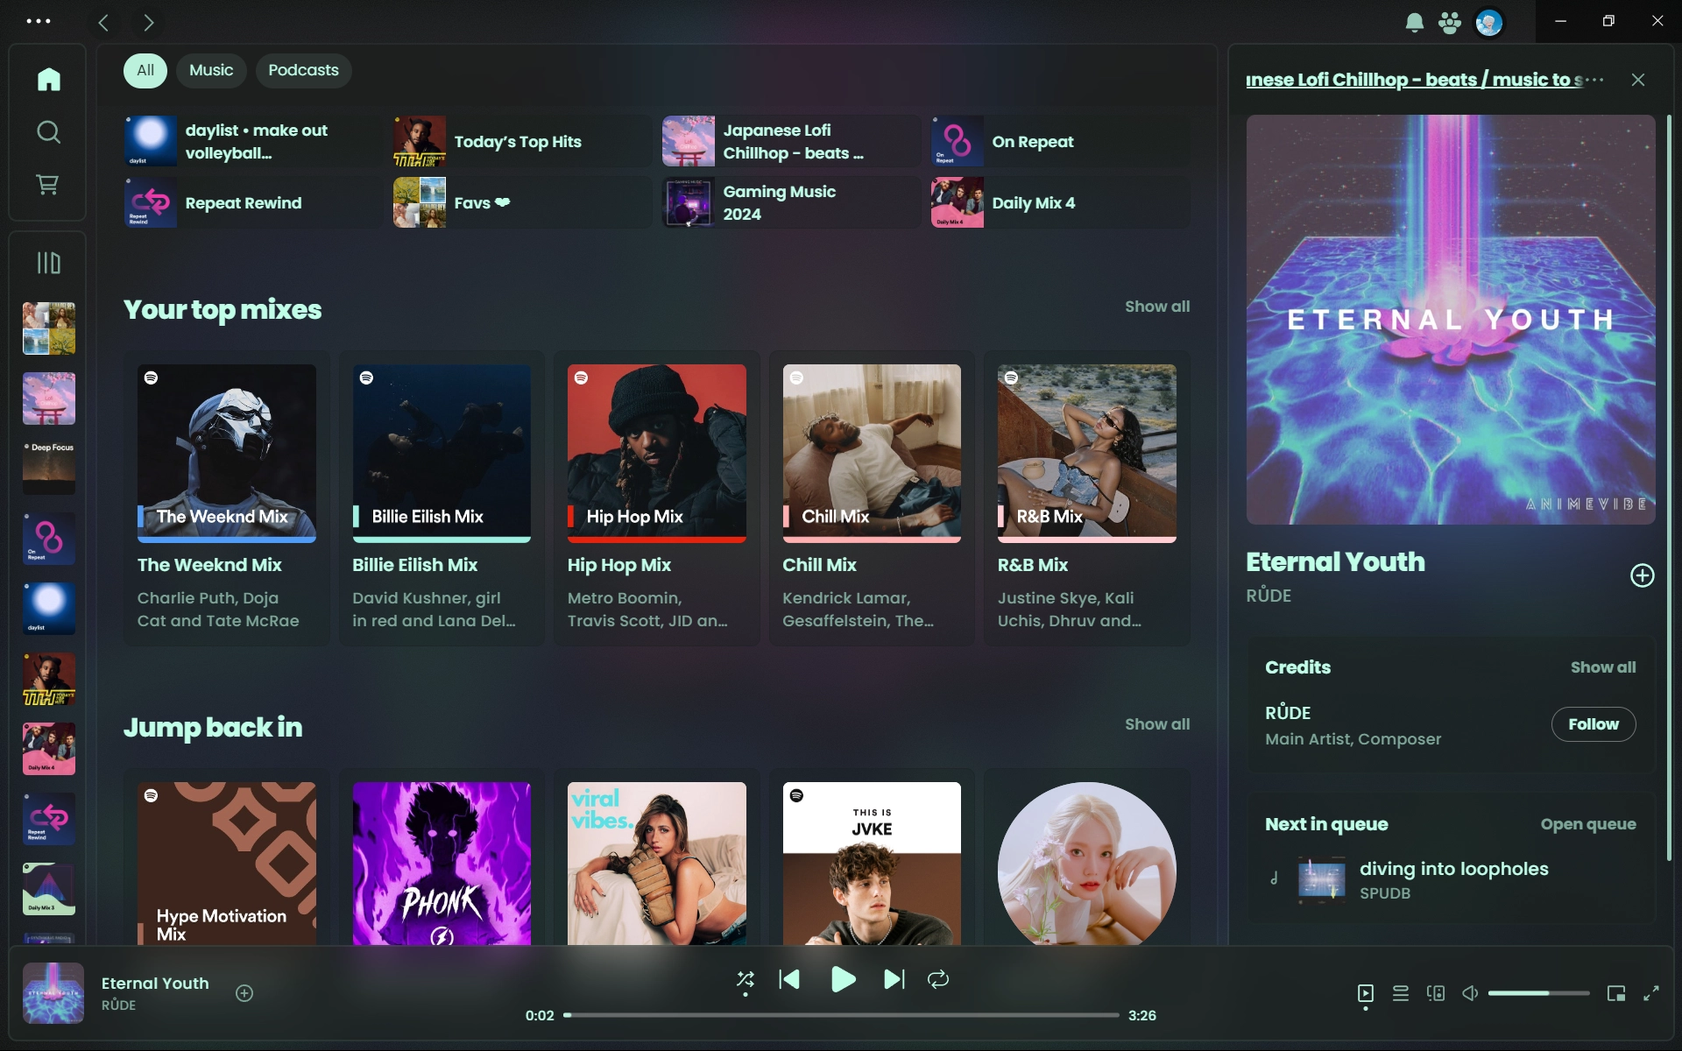Click the fullscreen expand icon
The width and height of the screenshot is (1682, 1051).
[x=1651, y=993]
